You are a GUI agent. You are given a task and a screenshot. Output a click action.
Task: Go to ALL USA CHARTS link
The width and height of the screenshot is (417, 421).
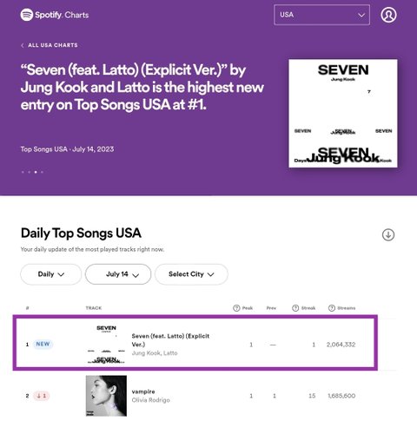coord(53,45)
